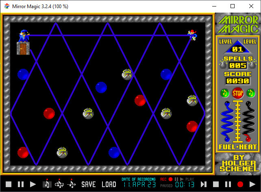
Task: Click the kettle between red and blue center balls
Action: tap(88, 113)
